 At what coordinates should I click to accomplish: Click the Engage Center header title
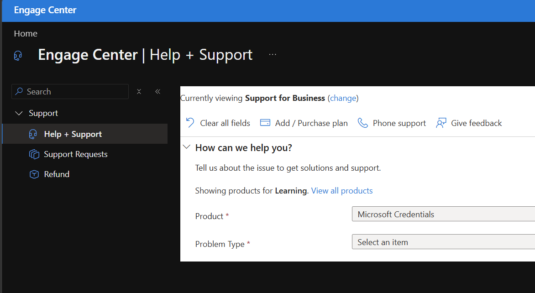[x=45, y=10]
